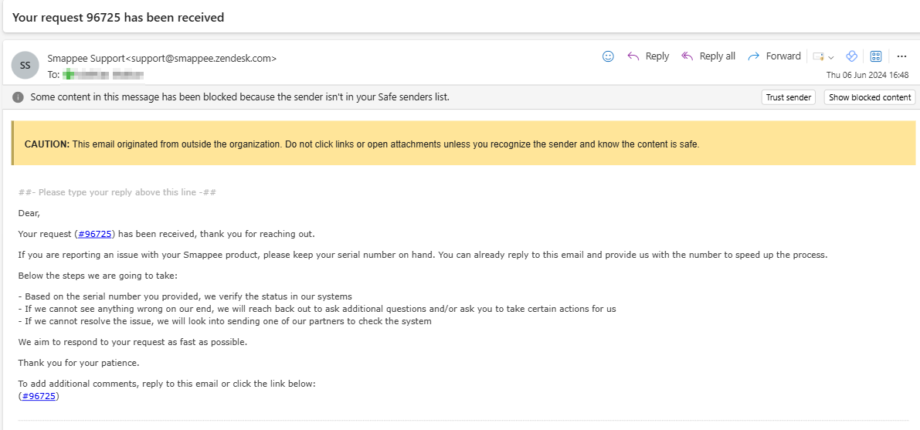The width and height of the screenshot is (920, 430).
Task: Click the Trust sender button
Action: [x=788, y=97]
